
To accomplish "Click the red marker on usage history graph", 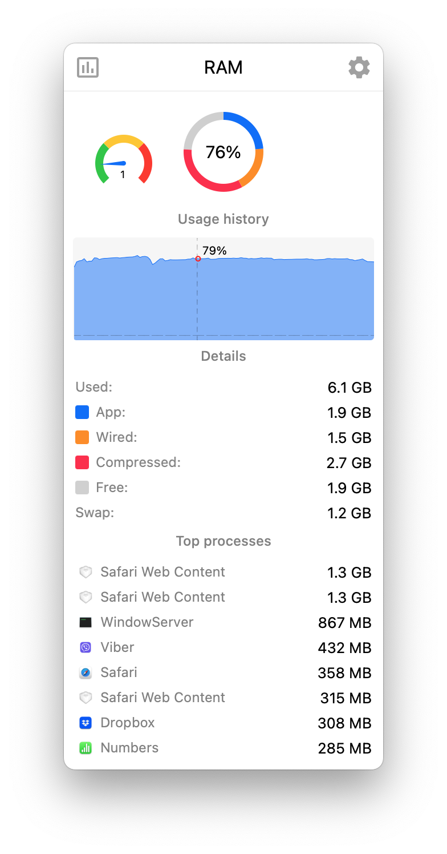I will [x=198, y=259].
